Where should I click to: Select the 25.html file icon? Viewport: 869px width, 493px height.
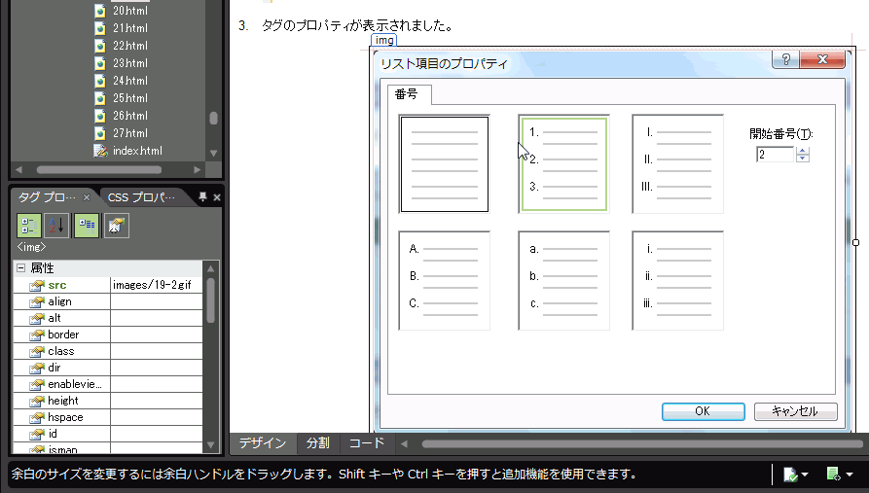coord(100,98)
